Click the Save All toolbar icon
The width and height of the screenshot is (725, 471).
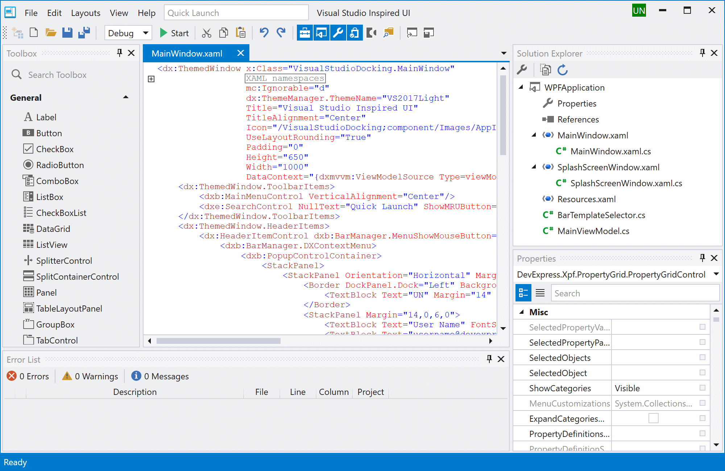(84, 33)
